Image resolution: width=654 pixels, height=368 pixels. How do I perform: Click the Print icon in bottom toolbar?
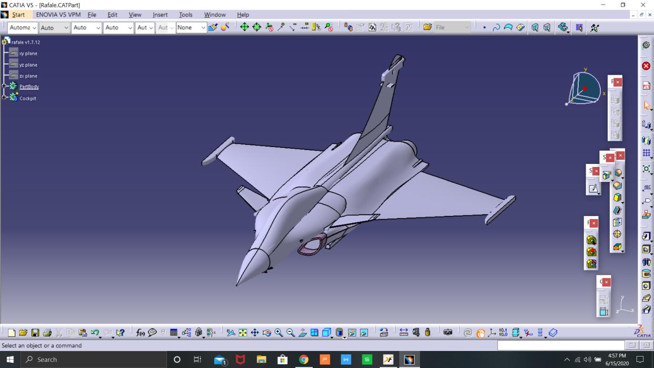click(47, 333)
